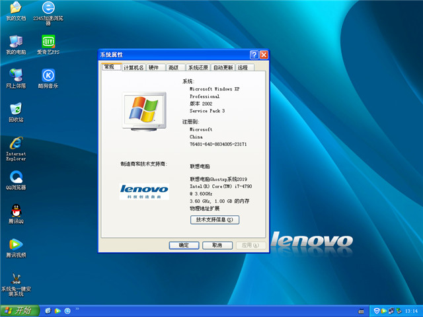This screenshot has width=423, height=317.
Task: Click the green play icon in system tray
Action: 383,311
